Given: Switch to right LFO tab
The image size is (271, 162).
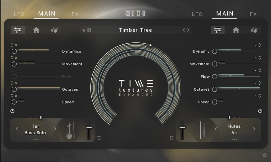Looking at the screenshot, I should (x=197, y=14).
